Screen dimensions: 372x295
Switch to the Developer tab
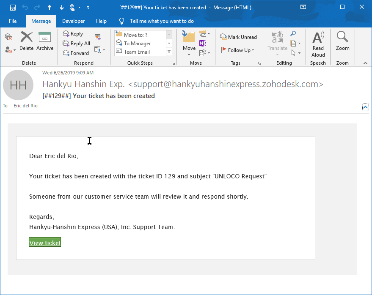pos(73,21)
